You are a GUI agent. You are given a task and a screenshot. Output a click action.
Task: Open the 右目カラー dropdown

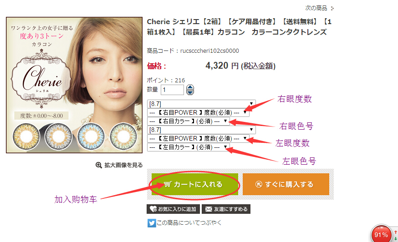click(188, 121)
